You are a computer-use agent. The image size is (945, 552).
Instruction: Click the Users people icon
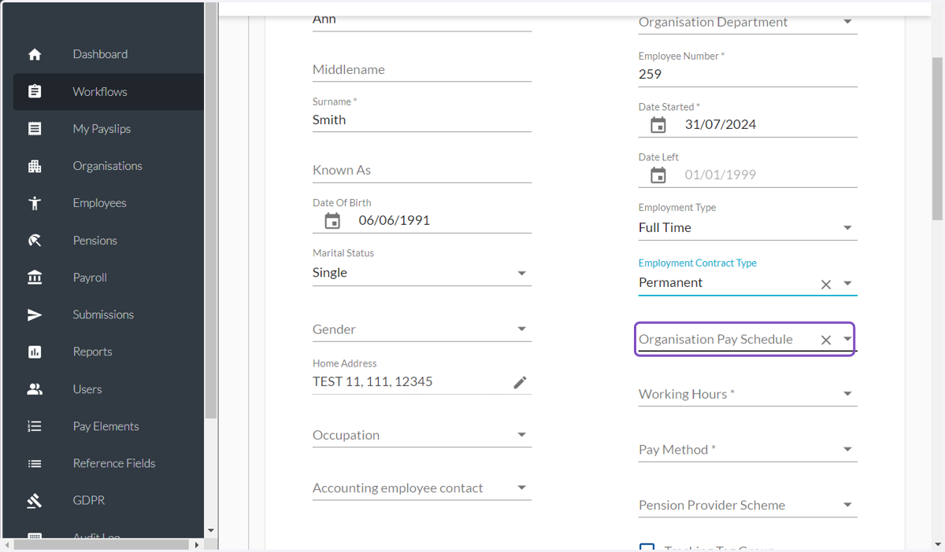click(35, 389)
